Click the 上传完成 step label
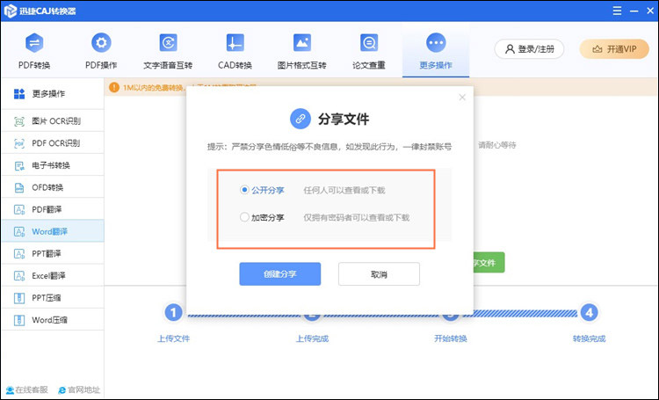Viewport: 659px width, 400px height. (312, 338)
